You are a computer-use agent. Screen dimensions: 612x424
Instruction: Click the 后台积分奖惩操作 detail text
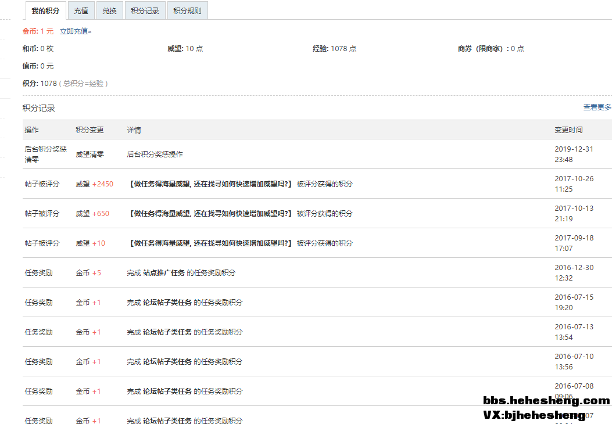[155, 154]
